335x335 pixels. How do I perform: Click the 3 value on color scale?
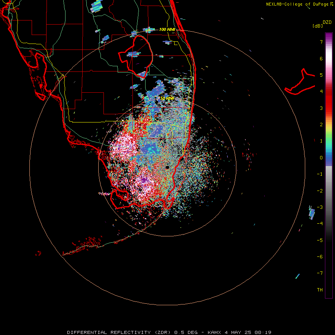tap(321, 108)
